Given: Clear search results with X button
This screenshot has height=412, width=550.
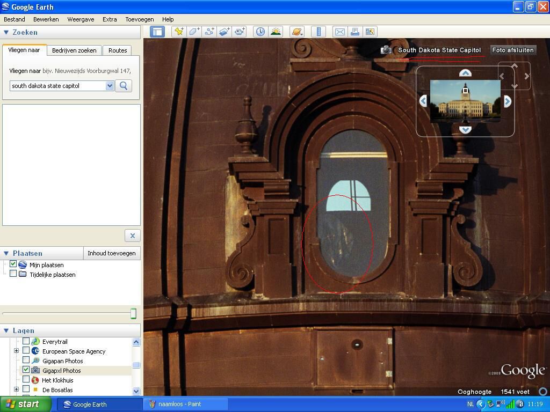Looking at the screenshot, I should 132,236.
